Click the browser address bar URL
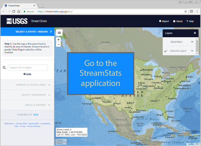Image resolution: width=201 pixels, height=146 pixels. (x=55, y=12)
